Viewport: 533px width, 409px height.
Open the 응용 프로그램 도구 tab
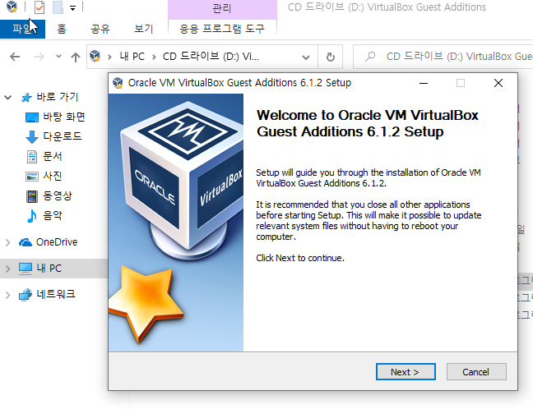pos(222,29)
